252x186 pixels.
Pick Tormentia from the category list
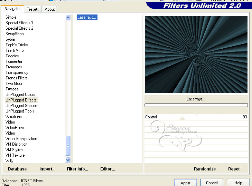click(x=14, y=61)
